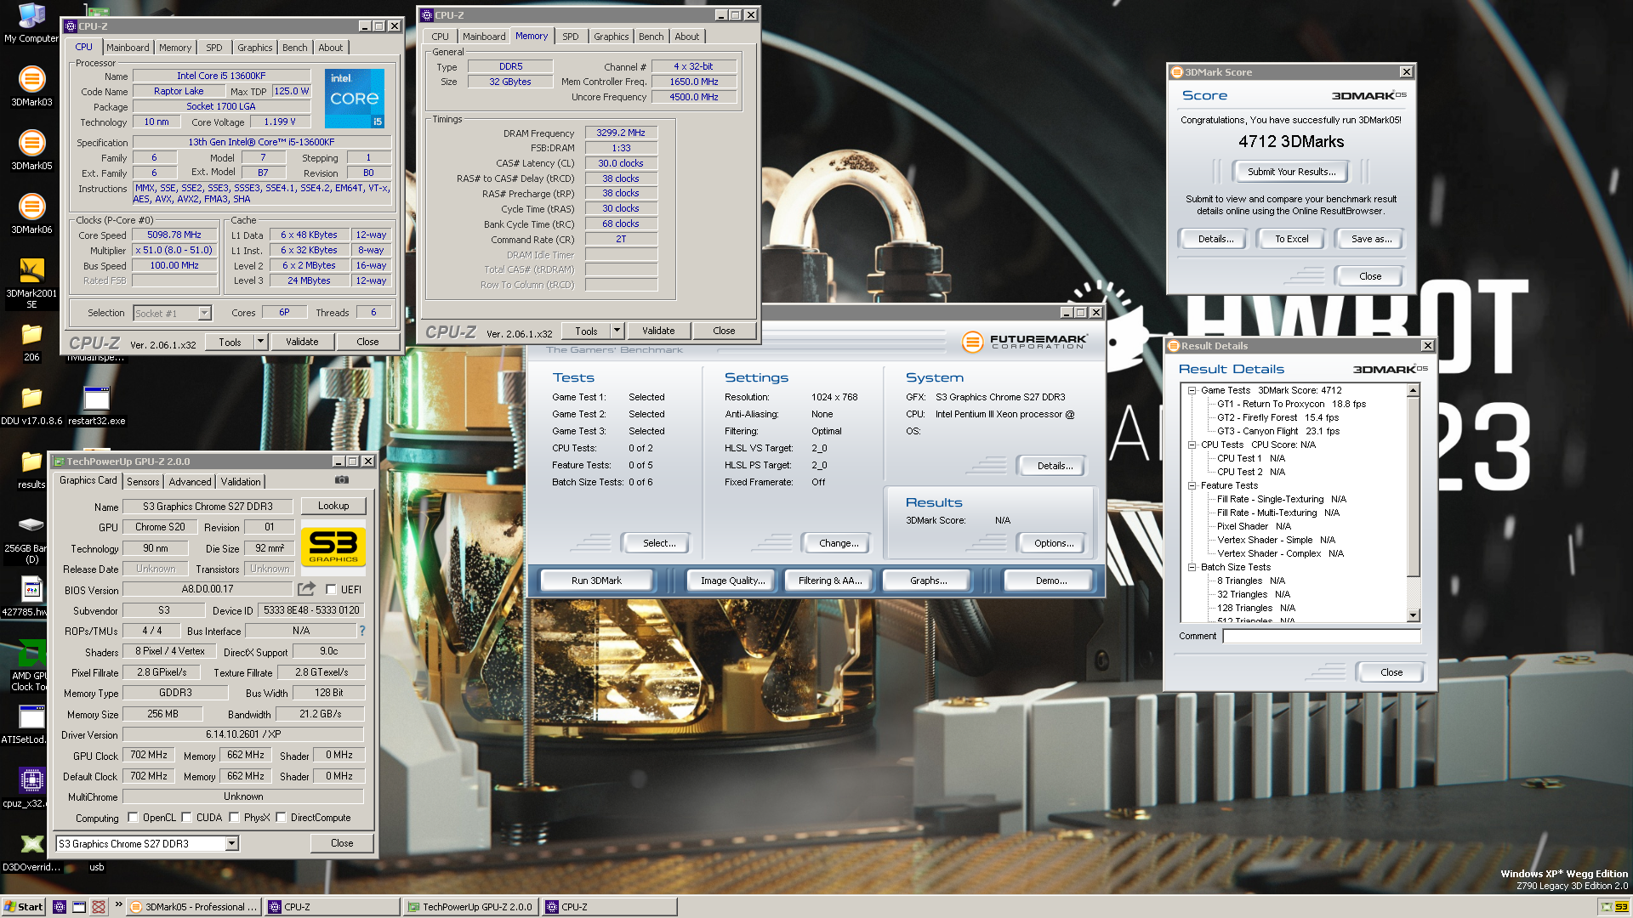Click the Filtering & AA button

tap(829, 581)
